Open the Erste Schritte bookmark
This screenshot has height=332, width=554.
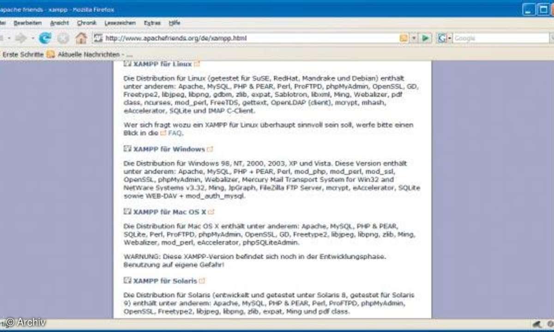(23, 54)
